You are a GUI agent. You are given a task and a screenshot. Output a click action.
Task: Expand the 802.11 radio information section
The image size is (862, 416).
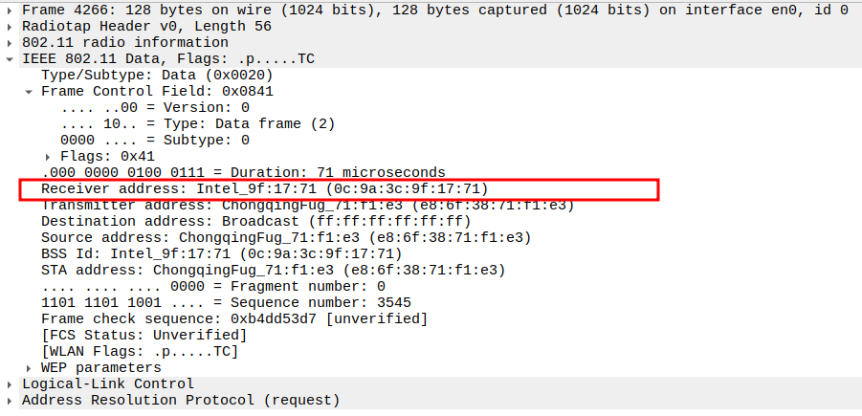[x=11, y=43]
